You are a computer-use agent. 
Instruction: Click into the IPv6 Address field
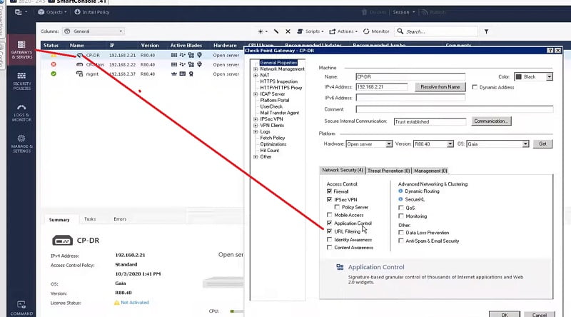click(x=410, y=98)
